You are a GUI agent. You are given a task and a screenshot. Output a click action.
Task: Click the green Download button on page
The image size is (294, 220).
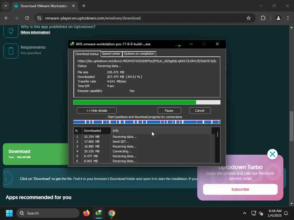pos(35,154)
